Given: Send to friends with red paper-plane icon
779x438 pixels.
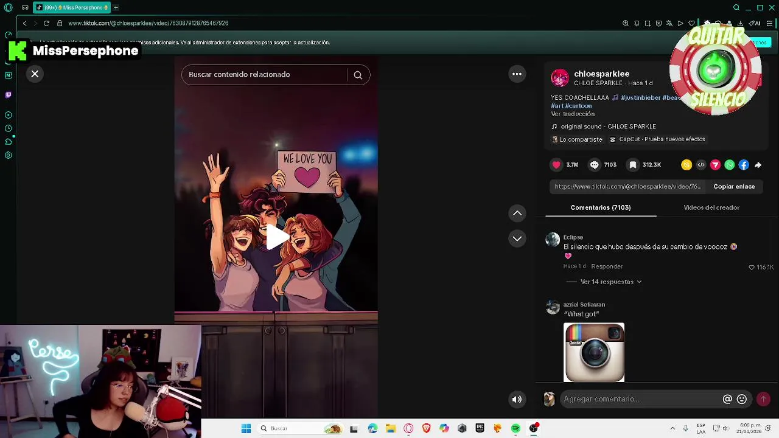Looking at the screenshot, I should click(x=715, y=165).
